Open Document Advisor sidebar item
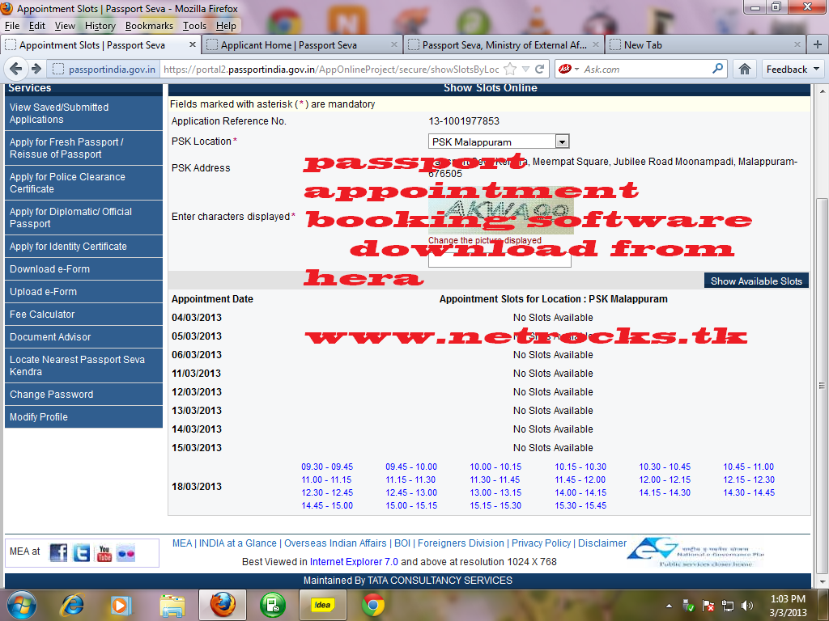The image size is (829, 621). [x=83, y=337]
